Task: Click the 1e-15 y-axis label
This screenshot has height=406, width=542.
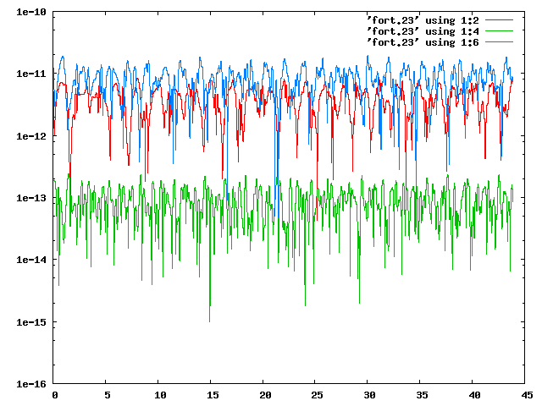Action: point(31,322)
